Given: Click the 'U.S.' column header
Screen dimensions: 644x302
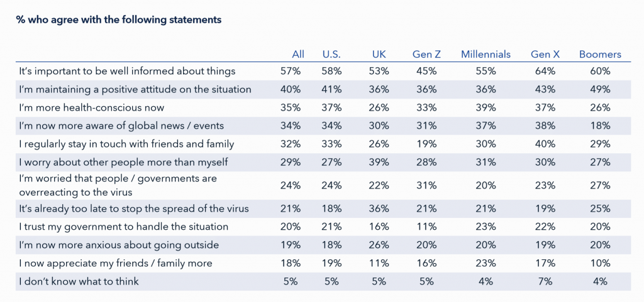Looking at the screenshot, I should coord(331,54).
